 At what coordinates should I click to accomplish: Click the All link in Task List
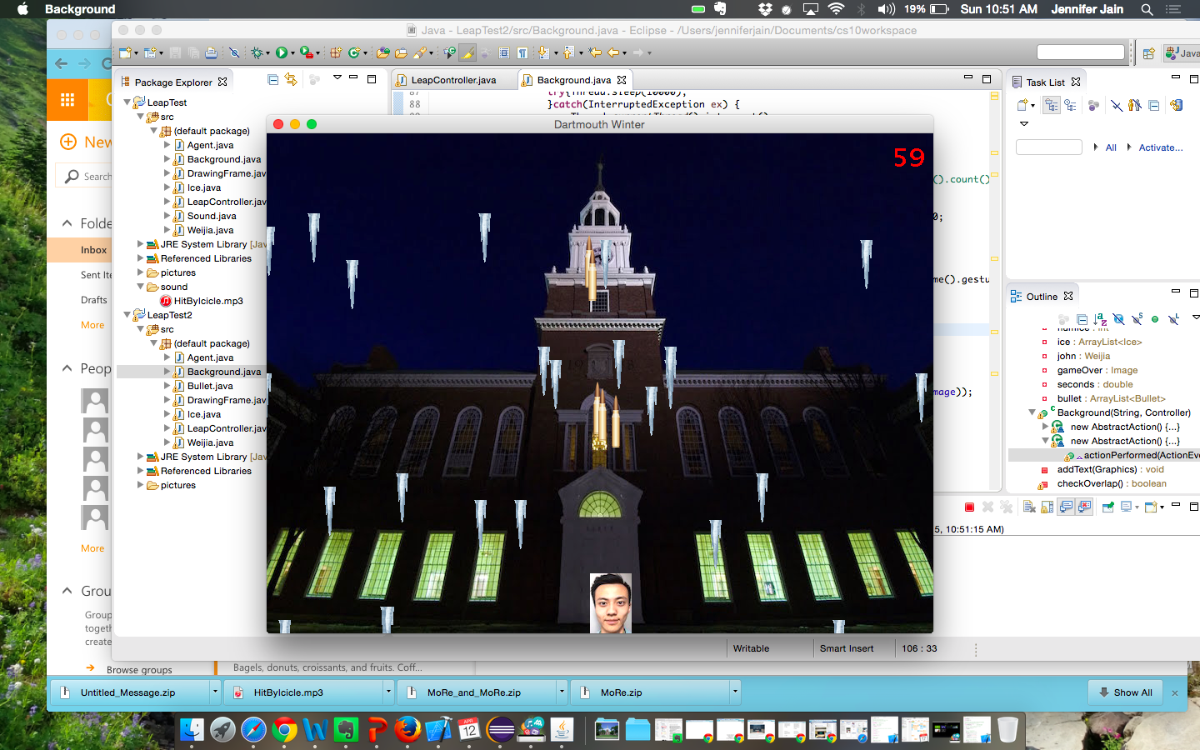(x=1111, y=147)
